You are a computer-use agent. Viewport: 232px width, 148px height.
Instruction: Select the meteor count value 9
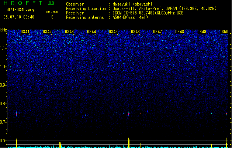pyautogui.click(x=52, y=17)
